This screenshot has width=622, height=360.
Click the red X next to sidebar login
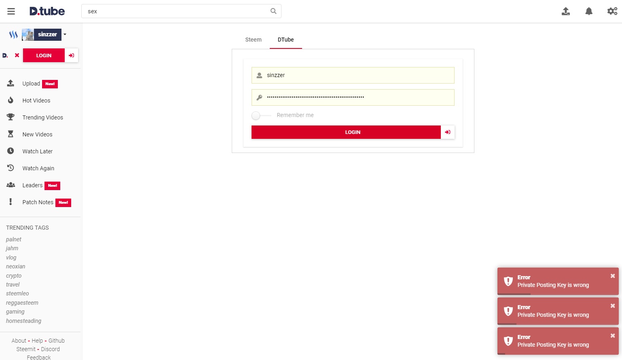click(x=17, y=55)
